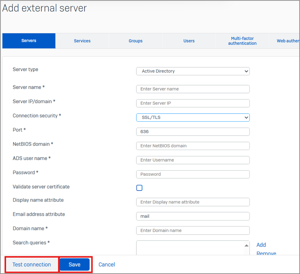Click the Port field showing 636
This screenshot has height=274, width=300.
pos(193,132)
